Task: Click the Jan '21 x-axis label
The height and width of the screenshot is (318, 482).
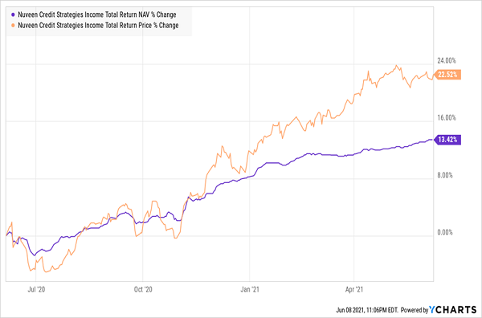Action: click(x=250, y=289)
